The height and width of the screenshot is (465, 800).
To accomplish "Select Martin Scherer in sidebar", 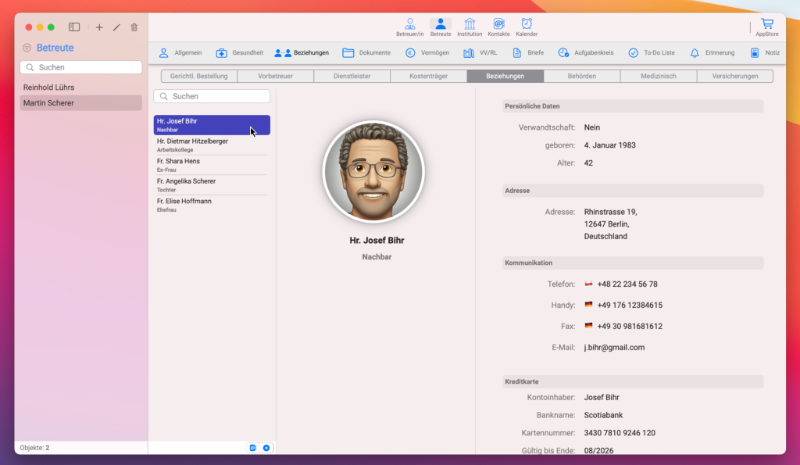I will 81,102.
